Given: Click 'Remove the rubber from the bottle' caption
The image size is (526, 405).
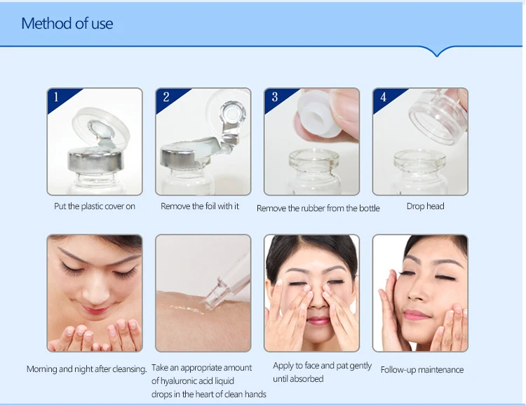Looking at the screenshot, I should pos(318,208).
